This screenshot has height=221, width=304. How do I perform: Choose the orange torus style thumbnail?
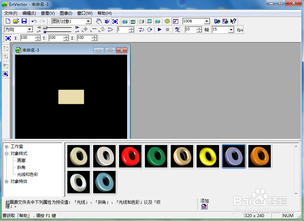[x=260, y=156]
